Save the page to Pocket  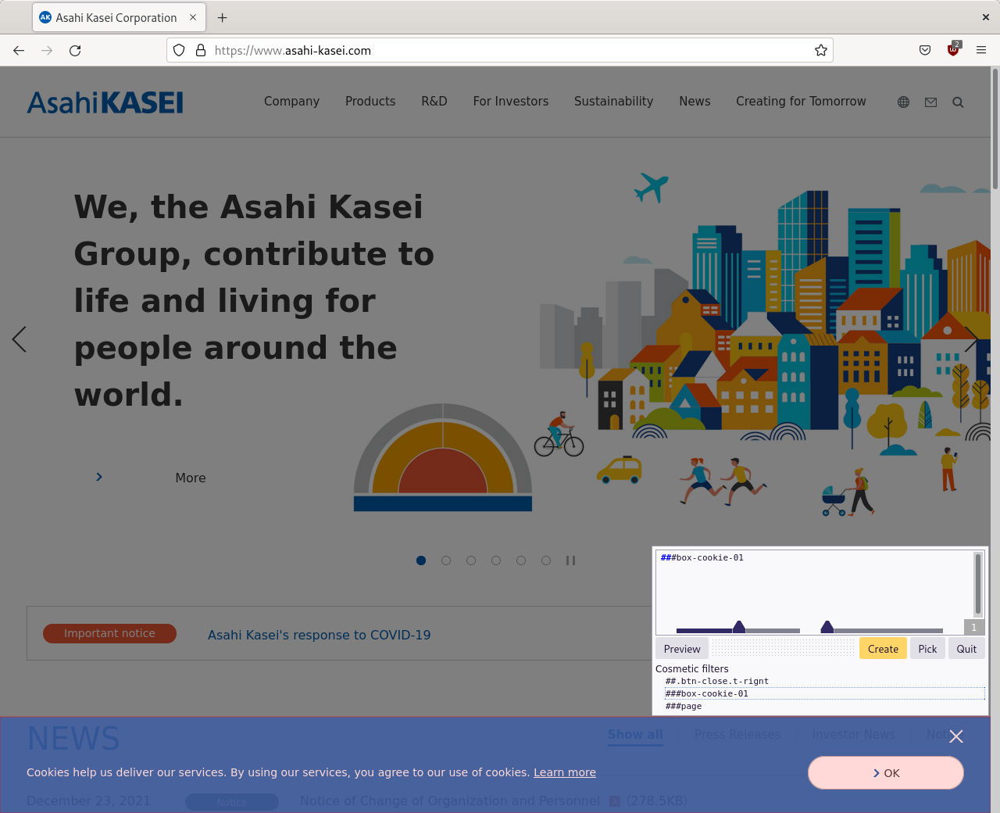pyautogui.click(x=925, y=50)
